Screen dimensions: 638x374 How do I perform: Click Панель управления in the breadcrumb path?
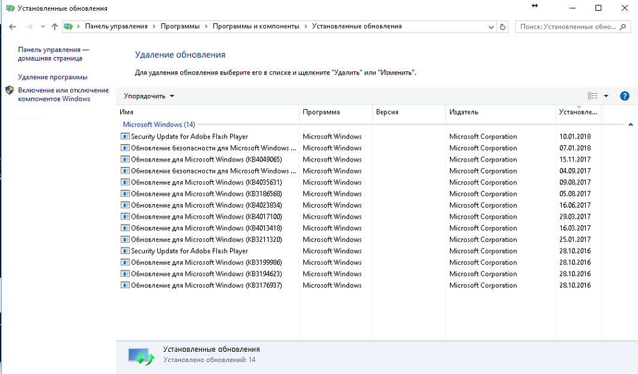[x=116, y=26]
